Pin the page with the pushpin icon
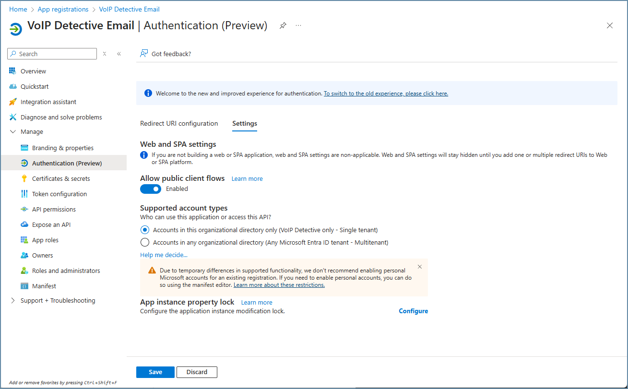 pos(283,25)
